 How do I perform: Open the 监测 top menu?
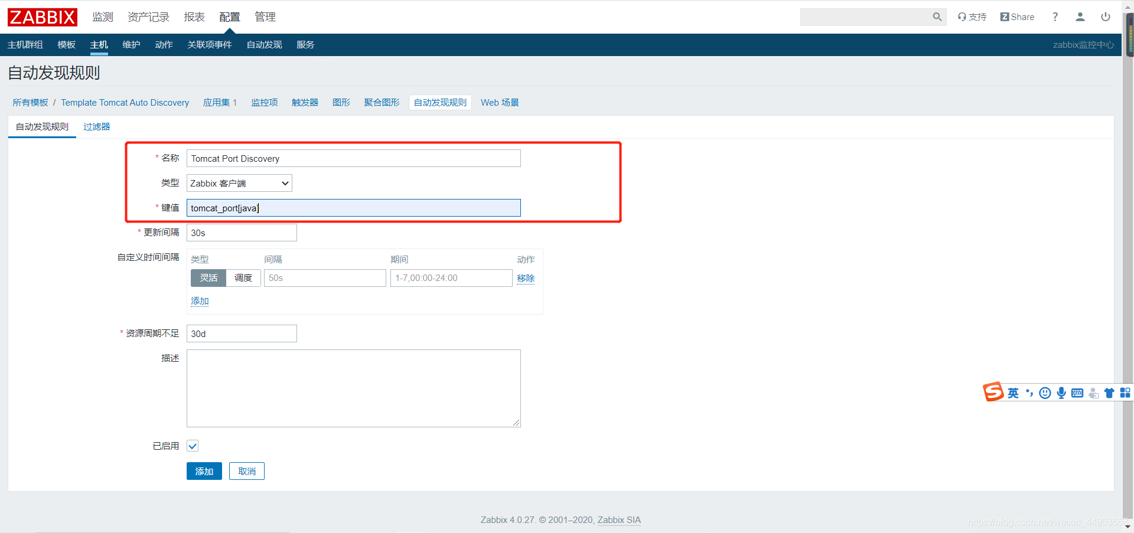(103, 17)
